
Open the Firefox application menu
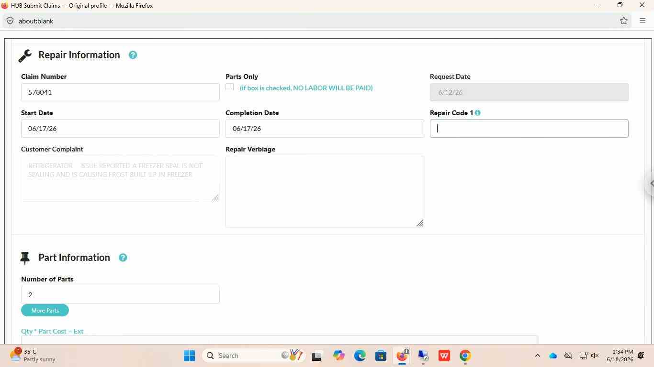pos(643,21)
